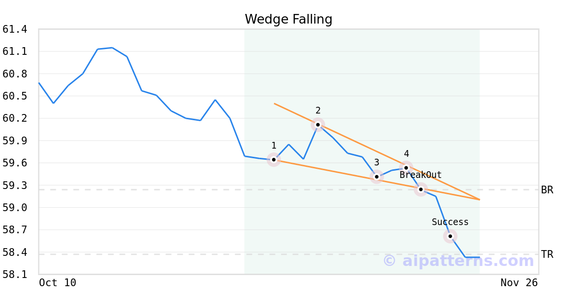Click the Wedge Falling chart title
The width and height of the screenshot is (577, 303).
288,19
